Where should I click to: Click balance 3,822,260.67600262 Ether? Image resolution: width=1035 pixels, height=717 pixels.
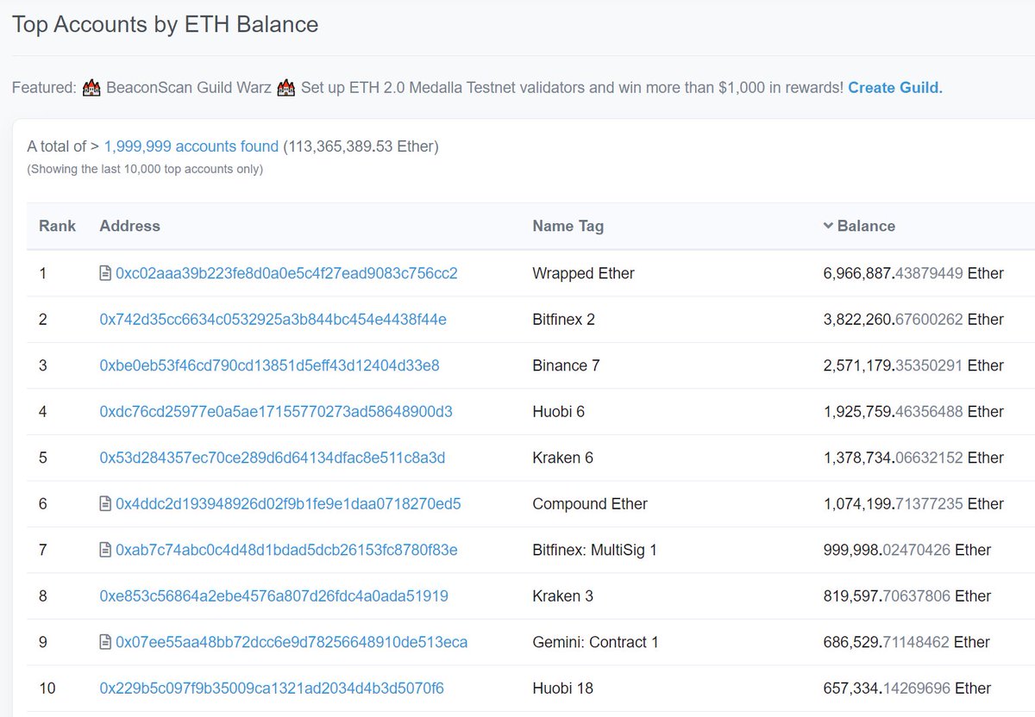(913, 320)
